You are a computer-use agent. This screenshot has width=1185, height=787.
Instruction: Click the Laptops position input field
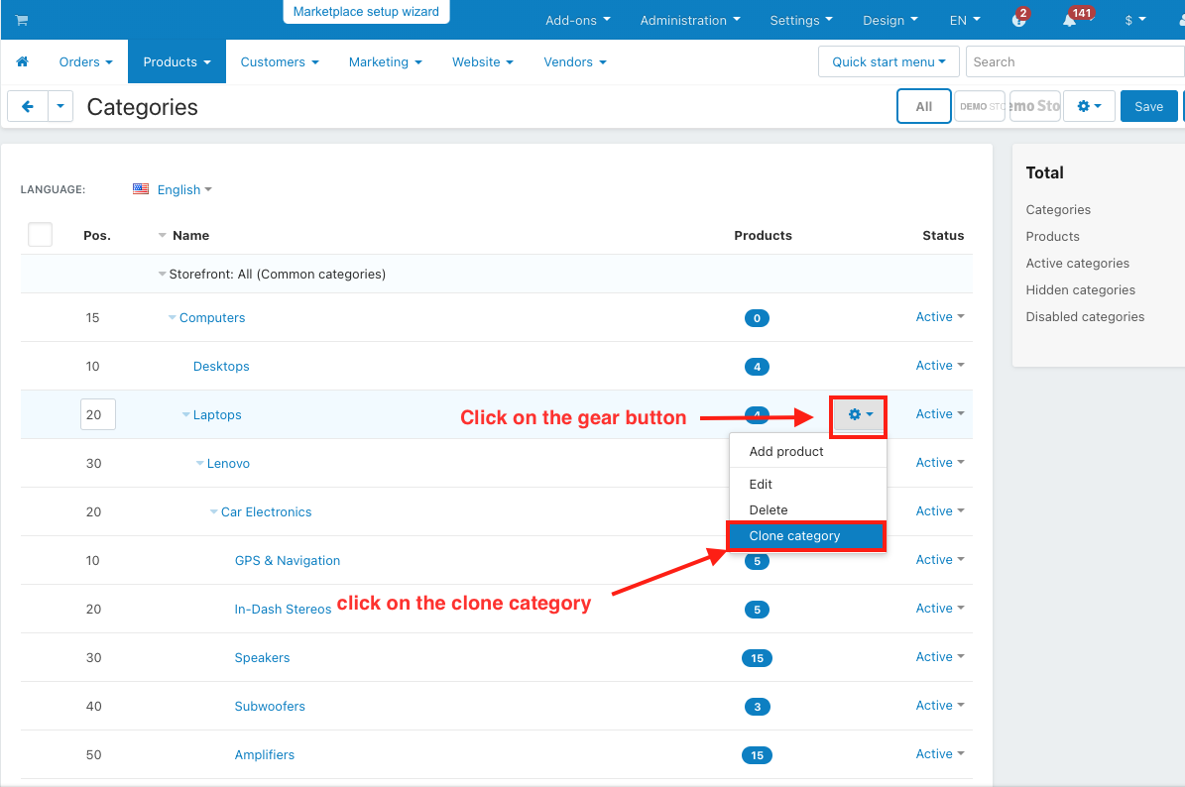coord(98,414)
